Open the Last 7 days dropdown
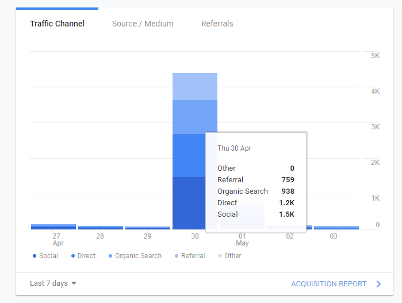Screen dimensions: 402x303 point(53,283)
